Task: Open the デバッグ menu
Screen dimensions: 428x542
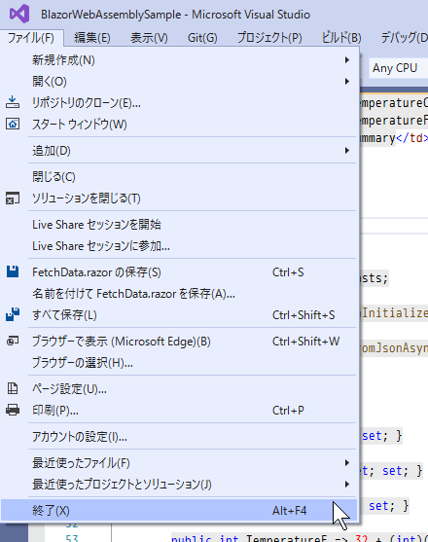Action: (404, 37)
